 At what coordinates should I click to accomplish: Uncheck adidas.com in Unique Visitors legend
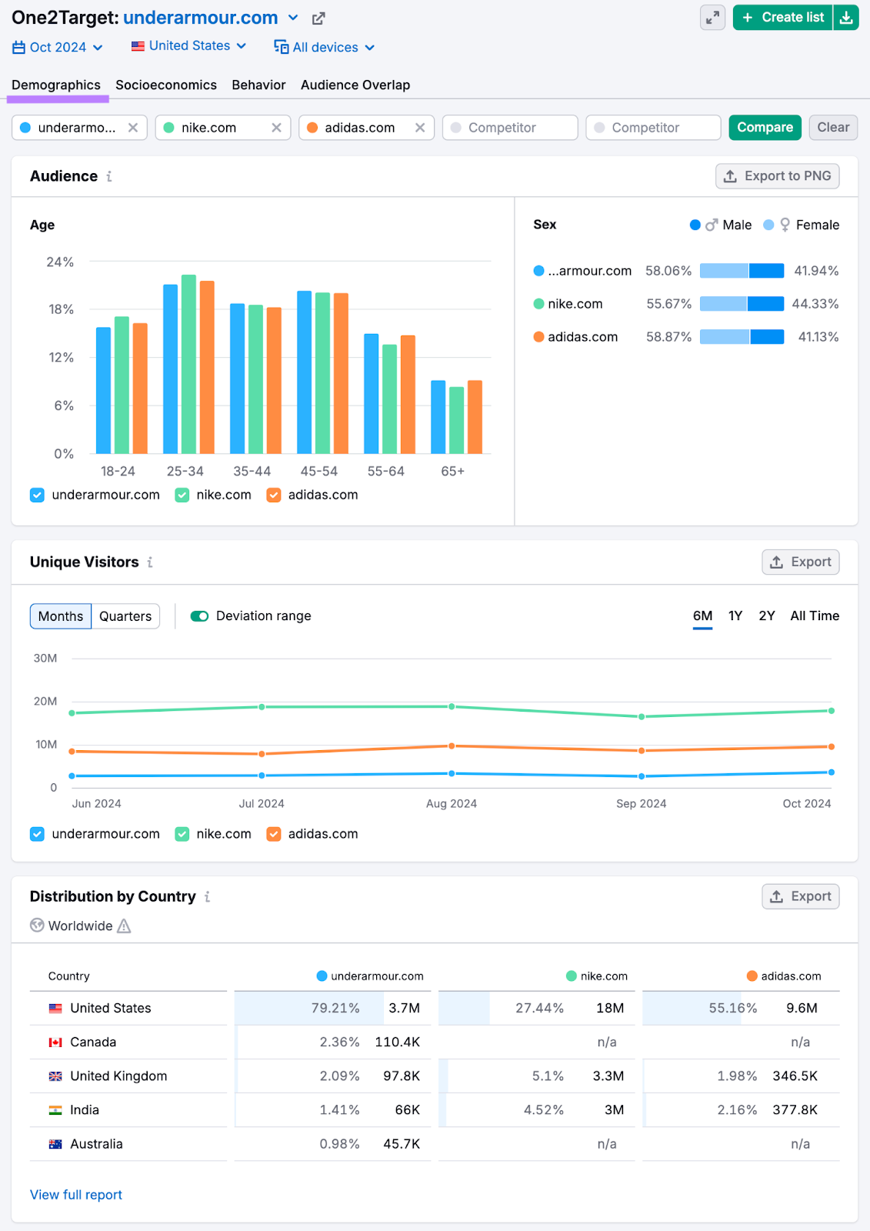click(x=274, y=834)
